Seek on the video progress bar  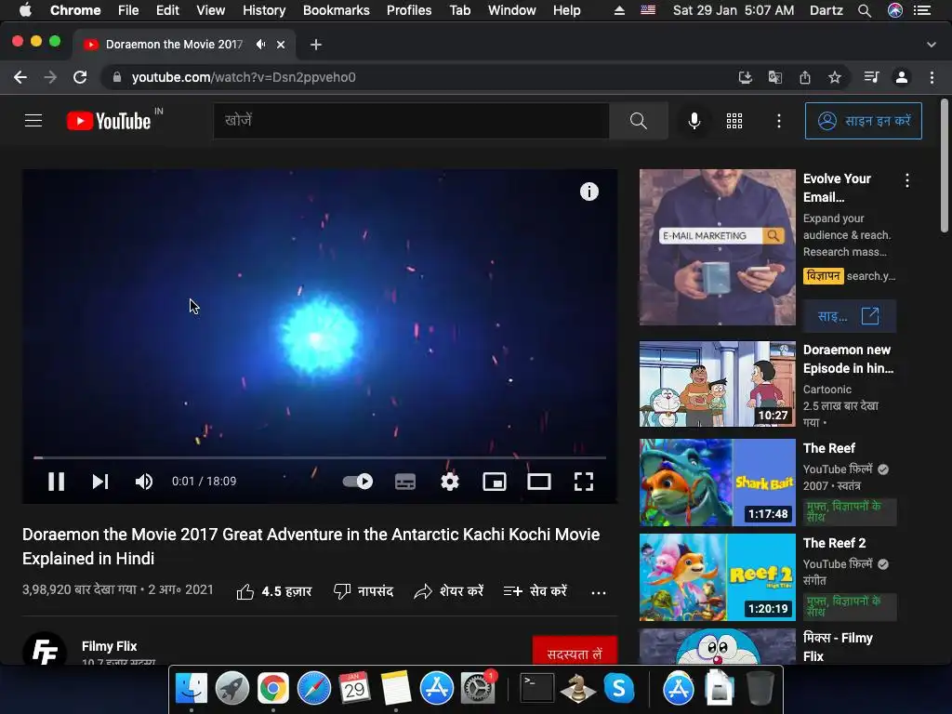point(320,457)
